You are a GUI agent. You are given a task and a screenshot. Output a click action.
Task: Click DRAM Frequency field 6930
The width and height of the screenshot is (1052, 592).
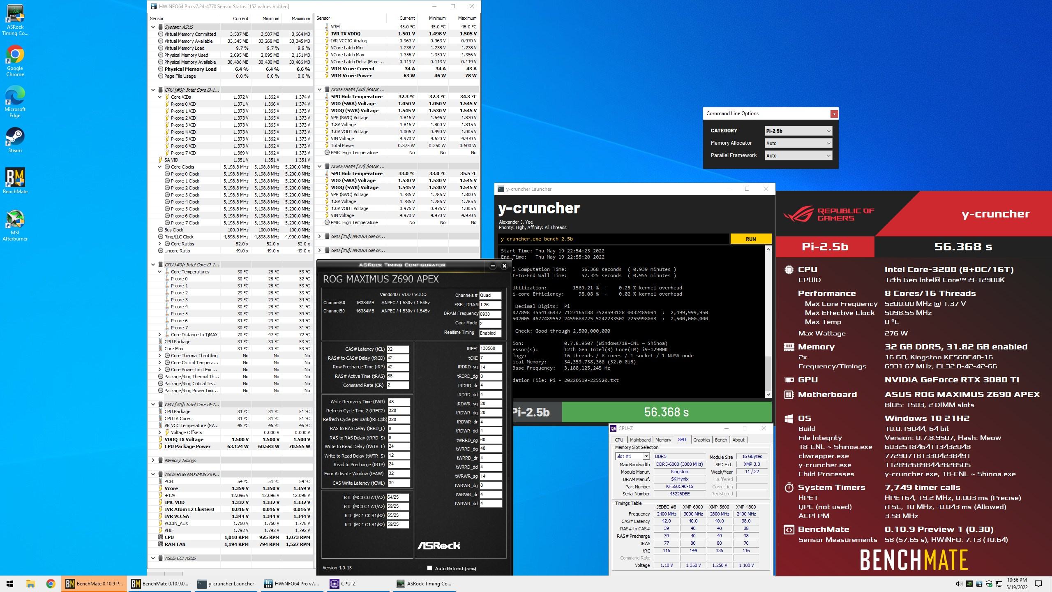(490, 314)
